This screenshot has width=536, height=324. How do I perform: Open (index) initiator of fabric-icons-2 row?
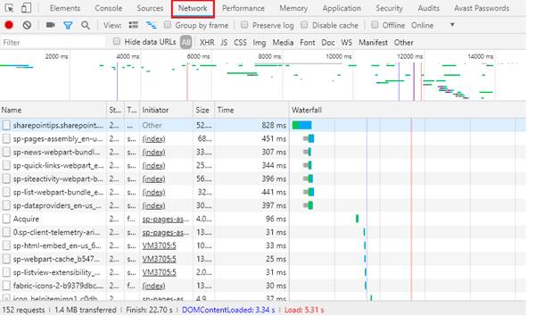click(153, 286)
